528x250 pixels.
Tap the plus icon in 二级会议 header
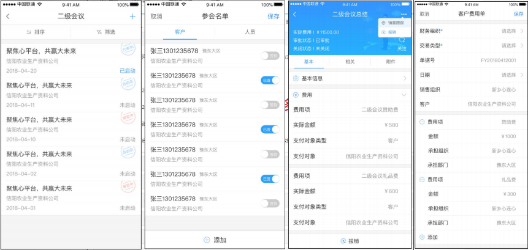(x=132, y=17)
